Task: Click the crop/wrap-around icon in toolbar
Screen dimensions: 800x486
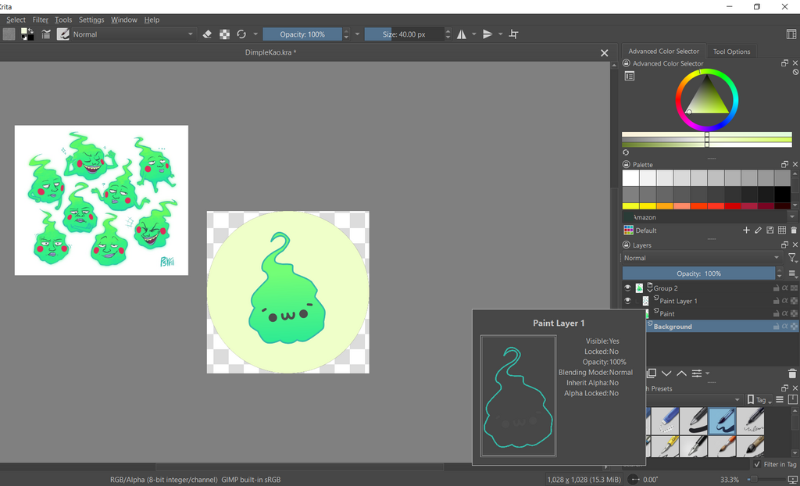Action: click(x=513, y=34)
